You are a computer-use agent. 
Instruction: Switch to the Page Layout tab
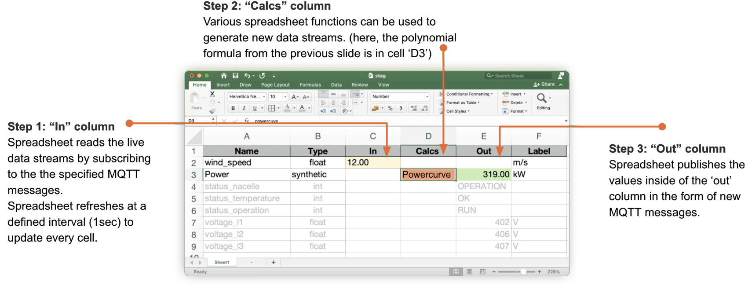coord(275,85)
